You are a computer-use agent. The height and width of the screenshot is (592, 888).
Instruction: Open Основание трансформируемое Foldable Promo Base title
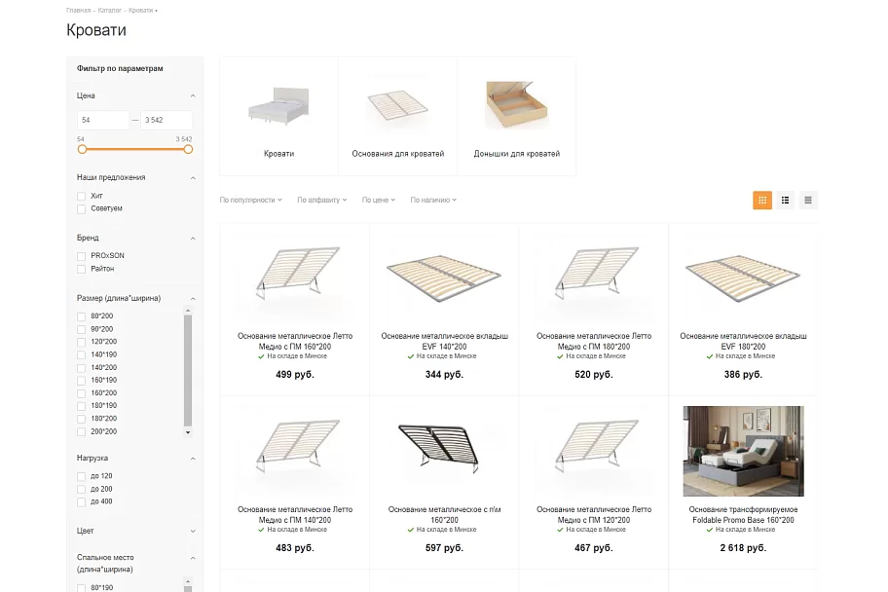click(743, 514)
